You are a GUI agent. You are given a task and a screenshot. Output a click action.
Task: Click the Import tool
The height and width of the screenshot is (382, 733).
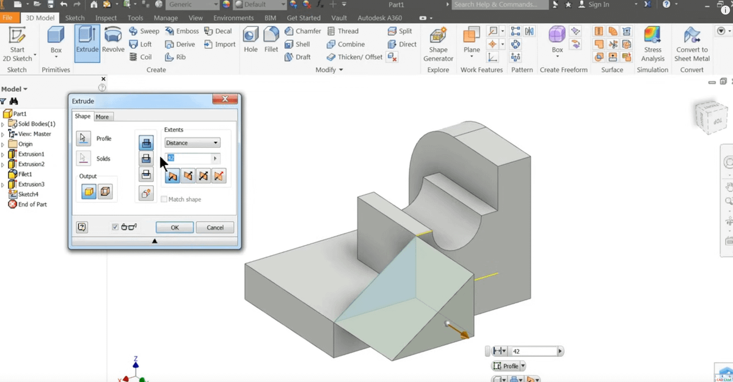219,44
